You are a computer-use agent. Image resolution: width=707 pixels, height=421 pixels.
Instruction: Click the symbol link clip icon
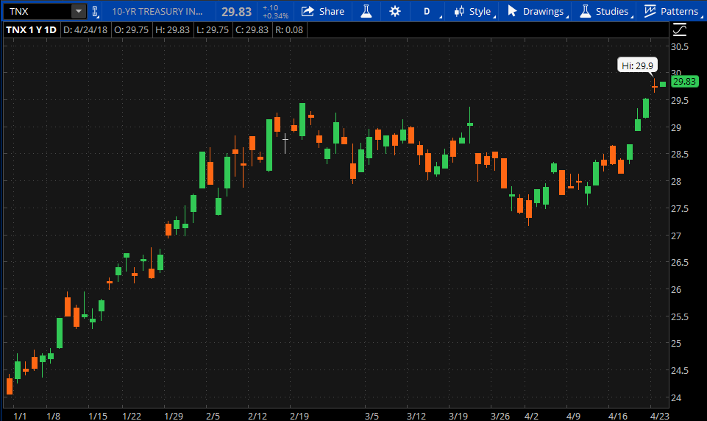point(95,11)
